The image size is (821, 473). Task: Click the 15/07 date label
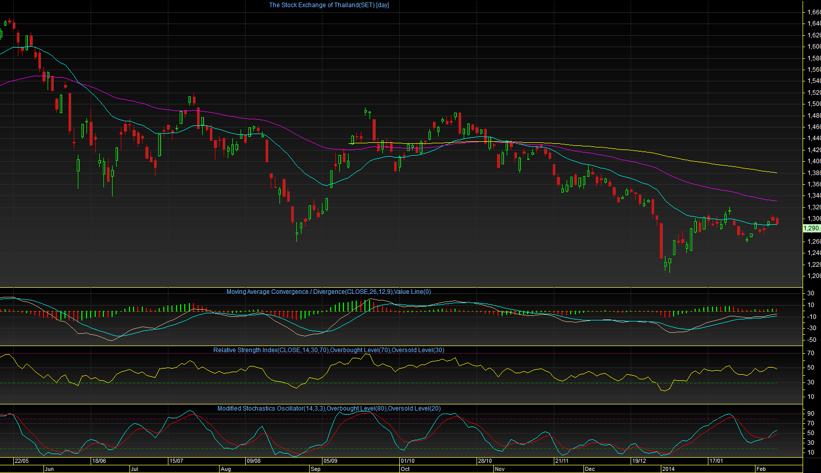pos(176,461)
